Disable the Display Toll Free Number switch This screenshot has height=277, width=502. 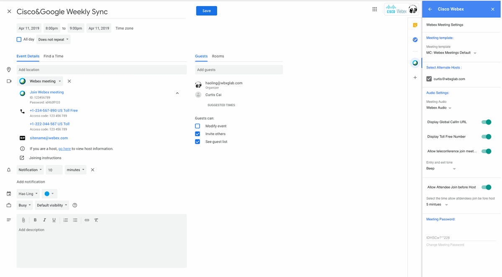coord(487,136)
